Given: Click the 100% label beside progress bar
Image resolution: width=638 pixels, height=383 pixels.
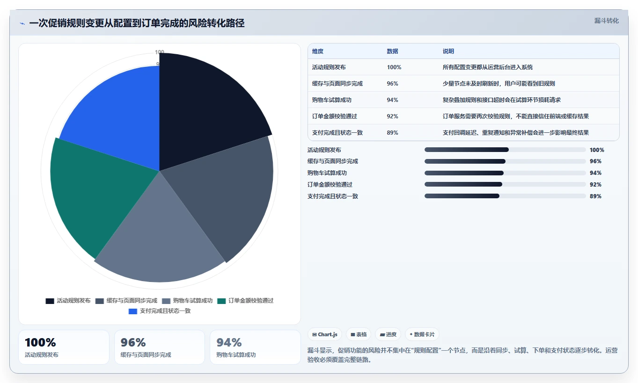Looking at the screenshot, I should coord(597,150).
